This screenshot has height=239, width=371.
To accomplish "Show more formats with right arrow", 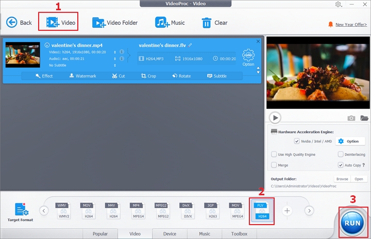I will [309, 211].
